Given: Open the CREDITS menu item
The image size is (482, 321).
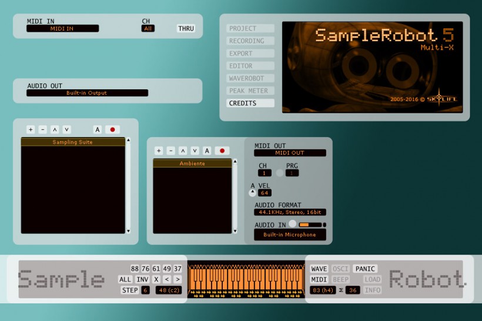Looking at the screenshot, I should [x=250, y=103].
